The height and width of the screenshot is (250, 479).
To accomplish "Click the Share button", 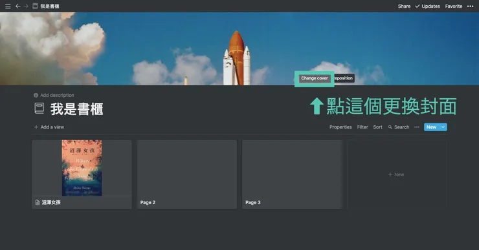I will pos(404,6).
